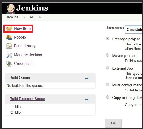Collapse the Build Executor Status panel
The image size is (143, 129).
point(87,99)
